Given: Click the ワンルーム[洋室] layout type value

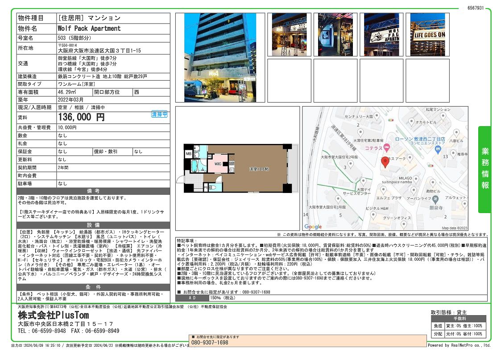Looking at the screenshot, I should (77, 84).
